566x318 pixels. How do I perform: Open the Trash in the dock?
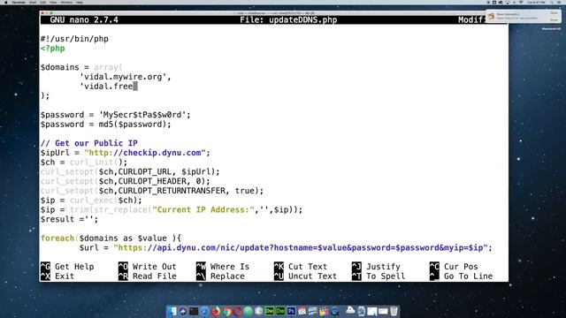pyautogui.click(x=394, y=311)
